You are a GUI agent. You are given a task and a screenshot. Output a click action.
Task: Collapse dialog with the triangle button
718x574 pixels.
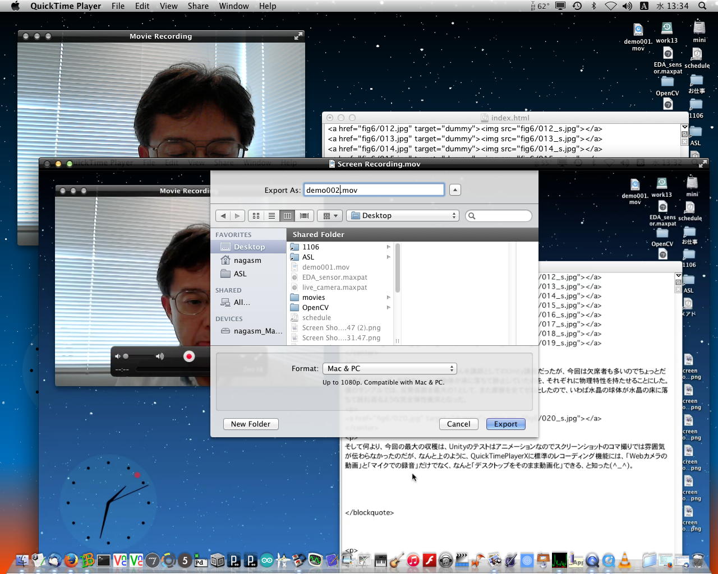455,190
